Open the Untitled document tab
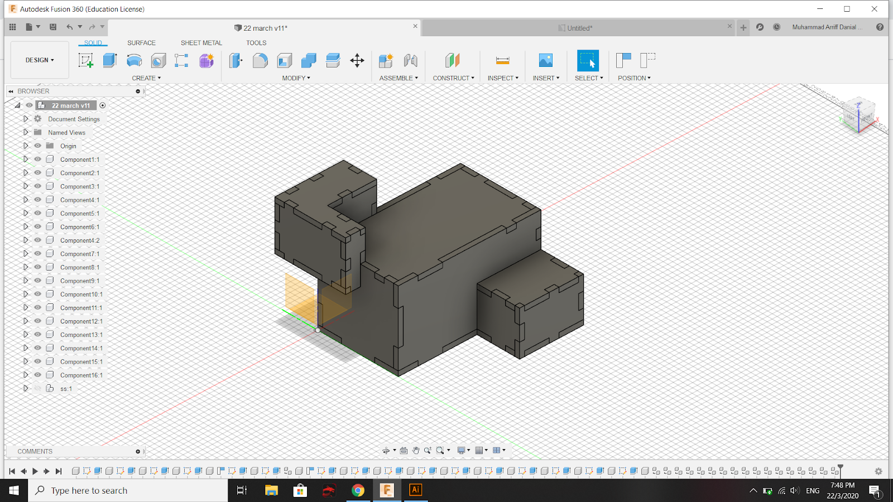The image size is (893, 502). click(575, 27)
